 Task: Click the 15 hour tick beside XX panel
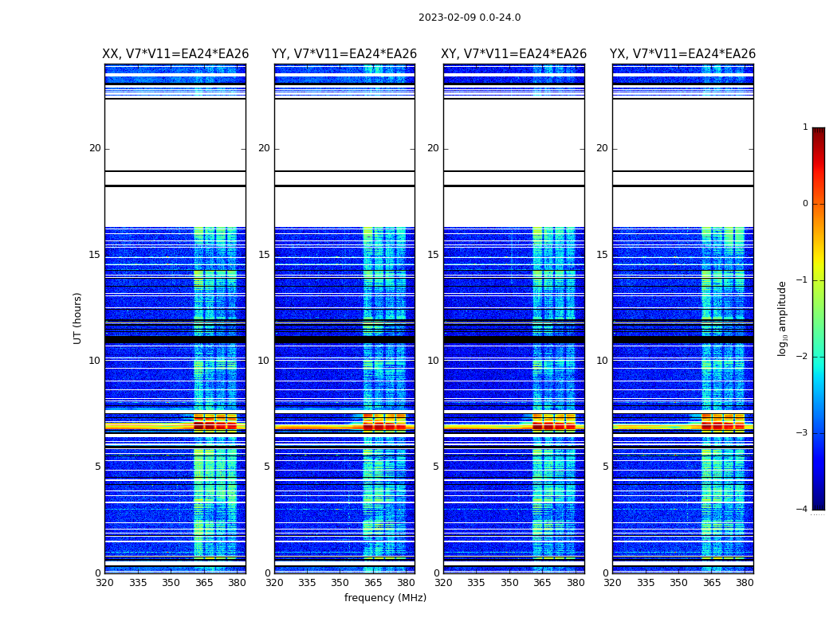pyautogui.click(x=95, y=255)
